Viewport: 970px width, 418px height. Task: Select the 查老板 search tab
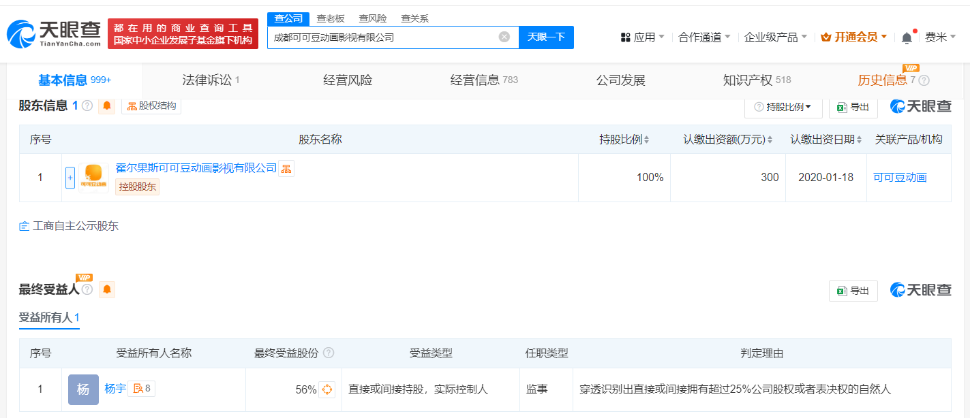[331, 18]
